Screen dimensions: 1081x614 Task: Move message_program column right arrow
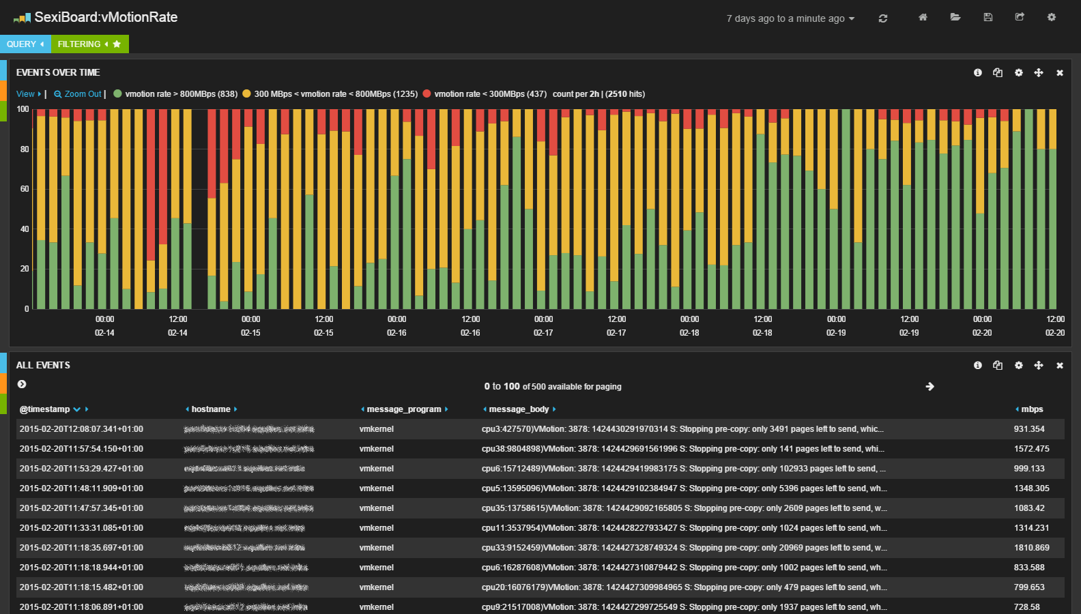click(446, 409)
